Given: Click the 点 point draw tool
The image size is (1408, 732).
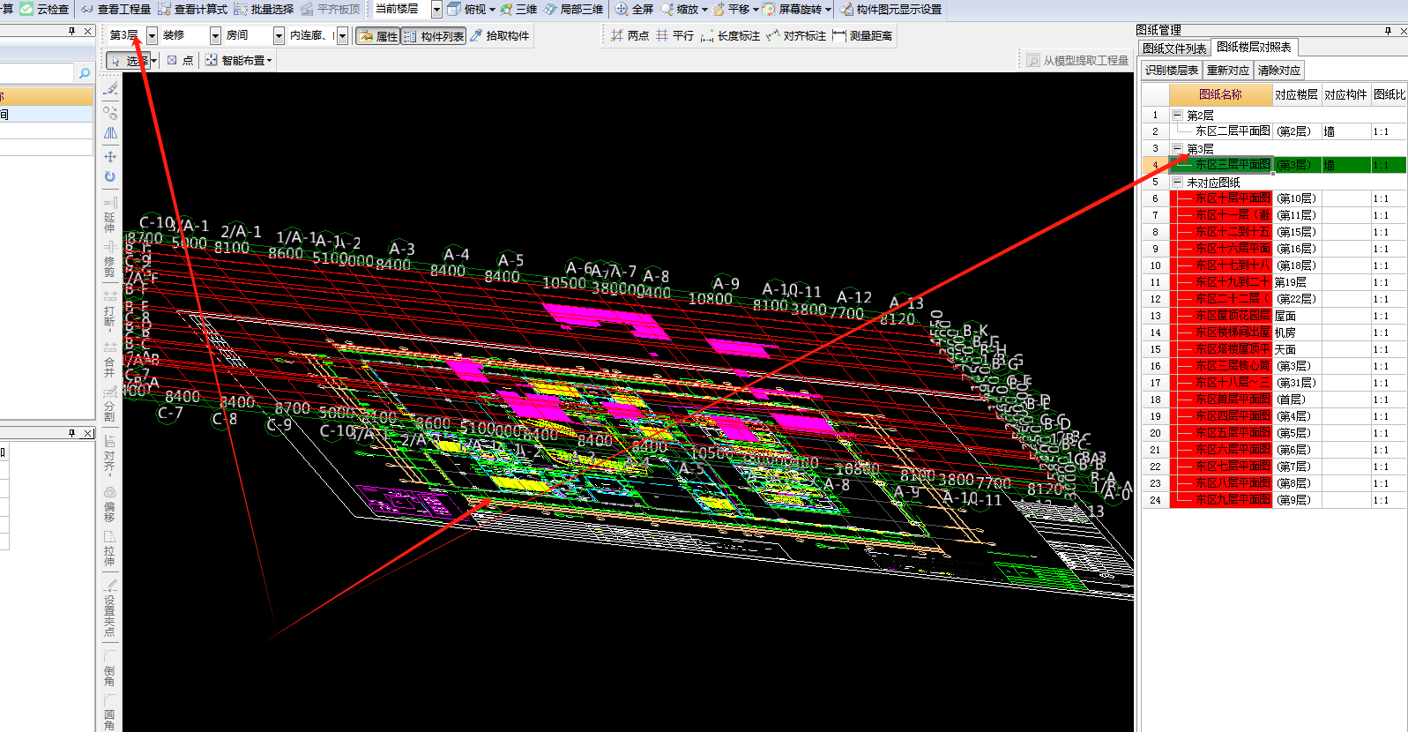Looking at the screenshot, I should tap(180, 61).
